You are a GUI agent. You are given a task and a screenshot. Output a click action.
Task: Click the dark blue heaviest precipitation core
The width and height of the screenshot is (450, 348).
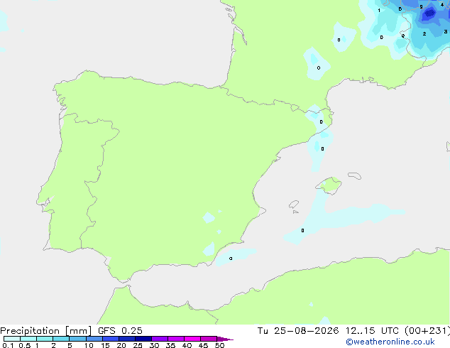pos(429,13)
